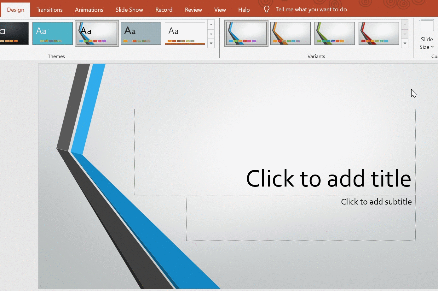Open the Design ribbon tab

point(15,10)
